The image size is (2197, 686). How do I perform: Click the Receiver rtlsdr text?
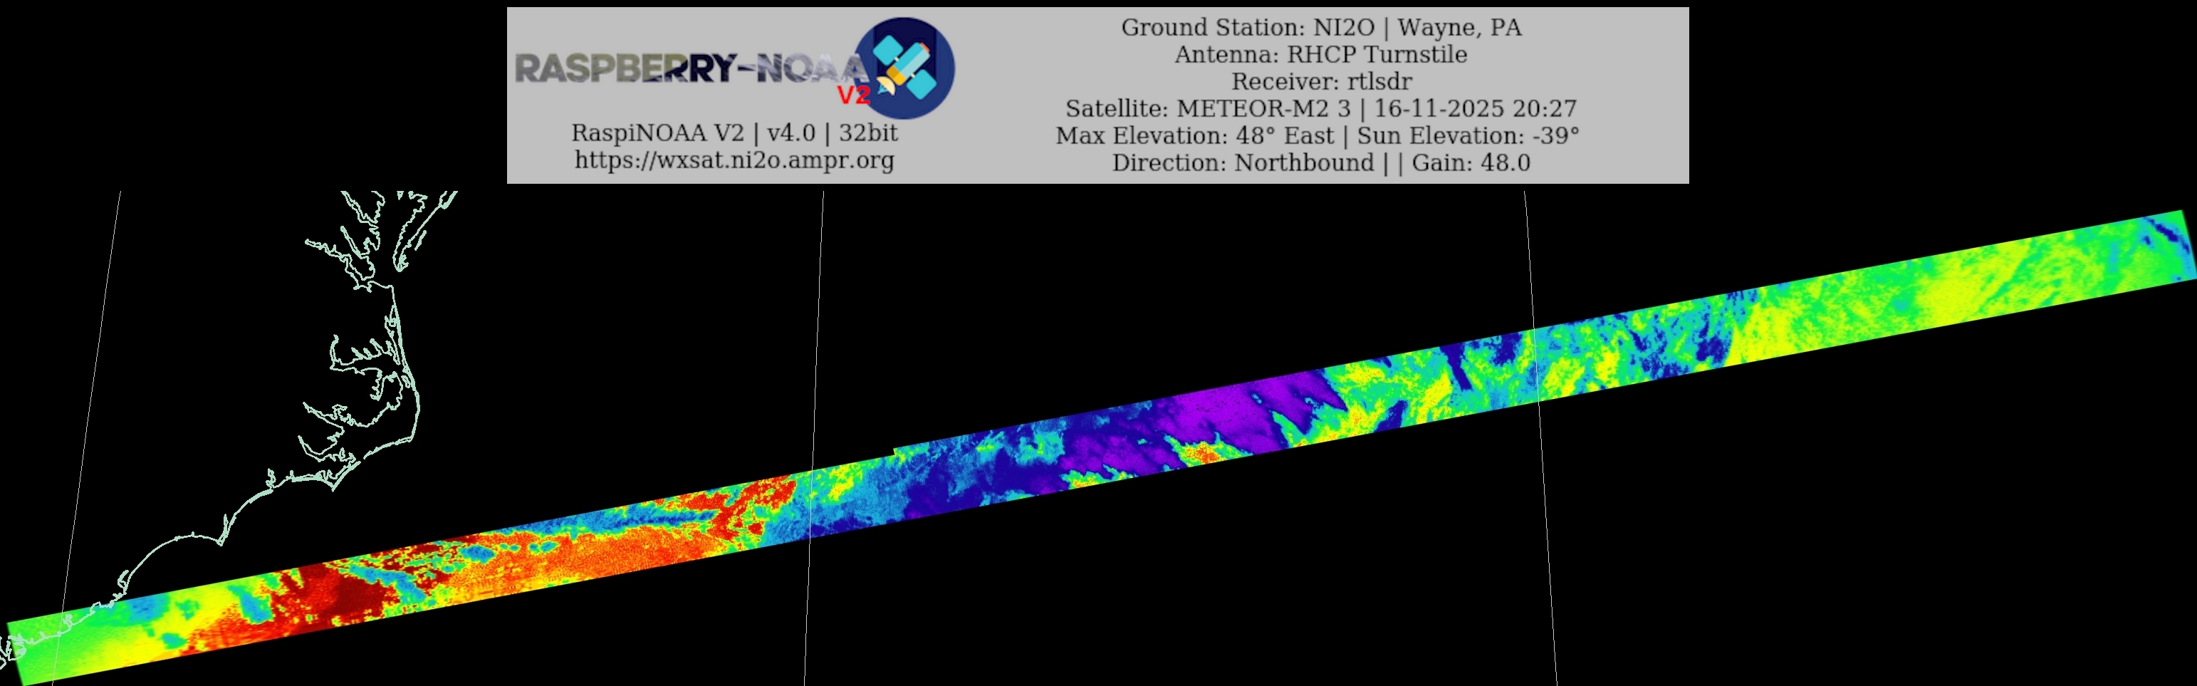tap(1320, 82)
